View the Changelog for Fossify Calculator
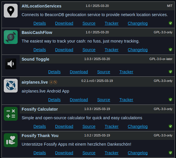This screenshot has height=158, width=176. click(x=138, y=126)
